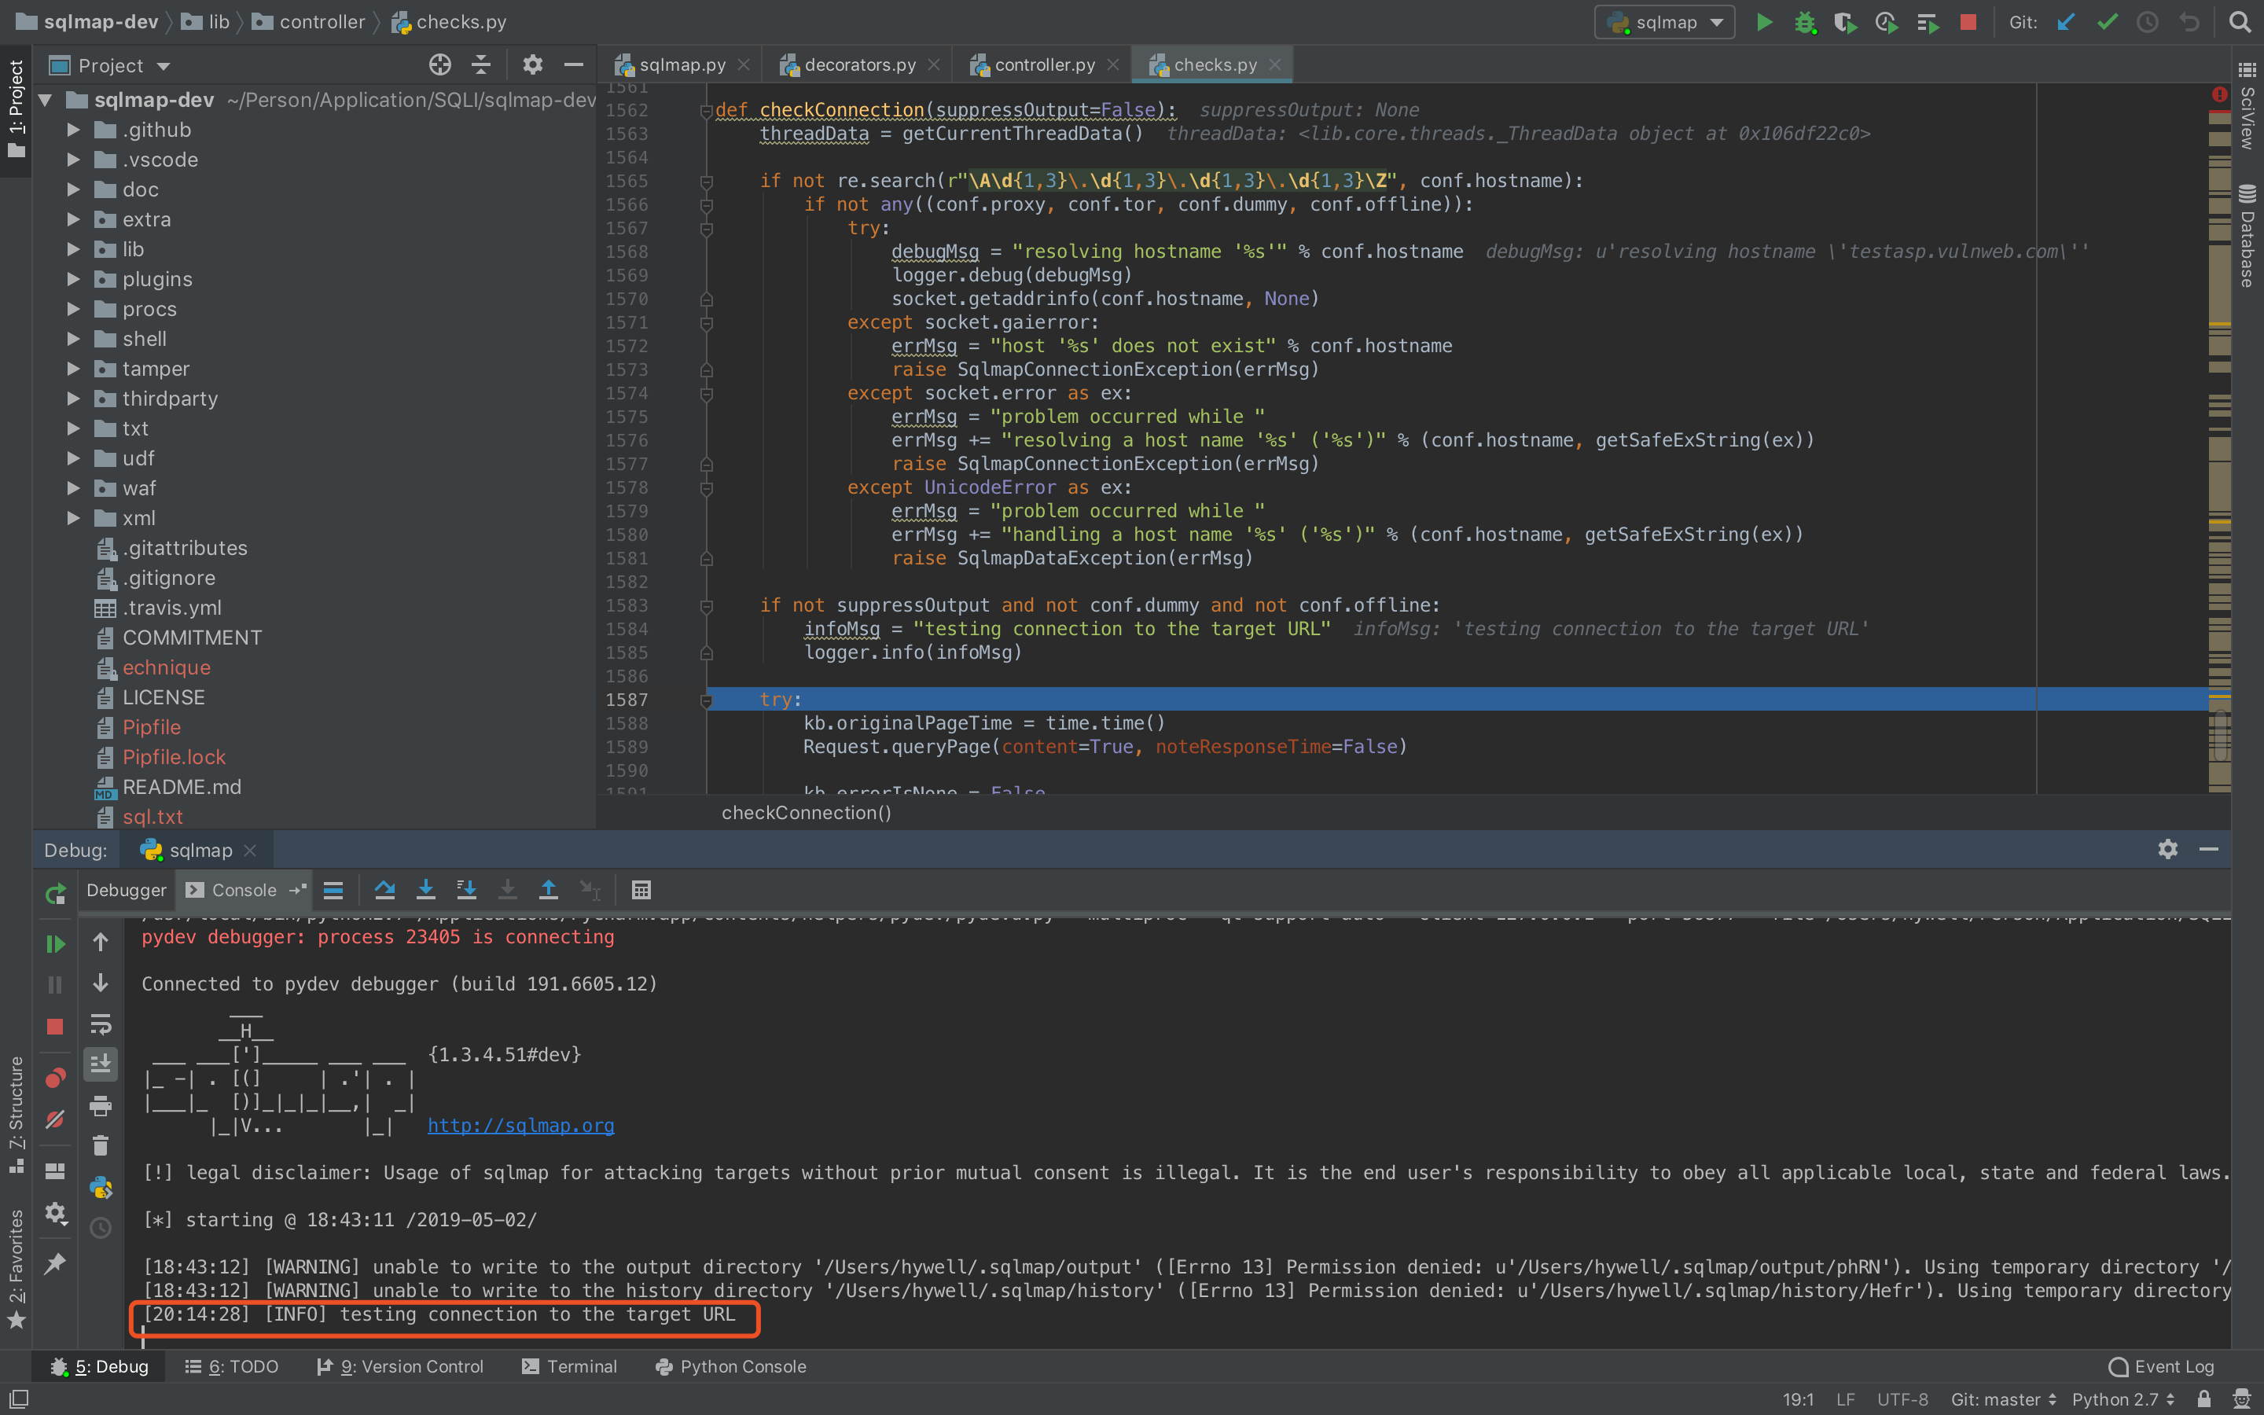This screenshot has width=2264, height=1415.
Task: Expand the plugins folder in project tree
Action: [x=73, y=279]
